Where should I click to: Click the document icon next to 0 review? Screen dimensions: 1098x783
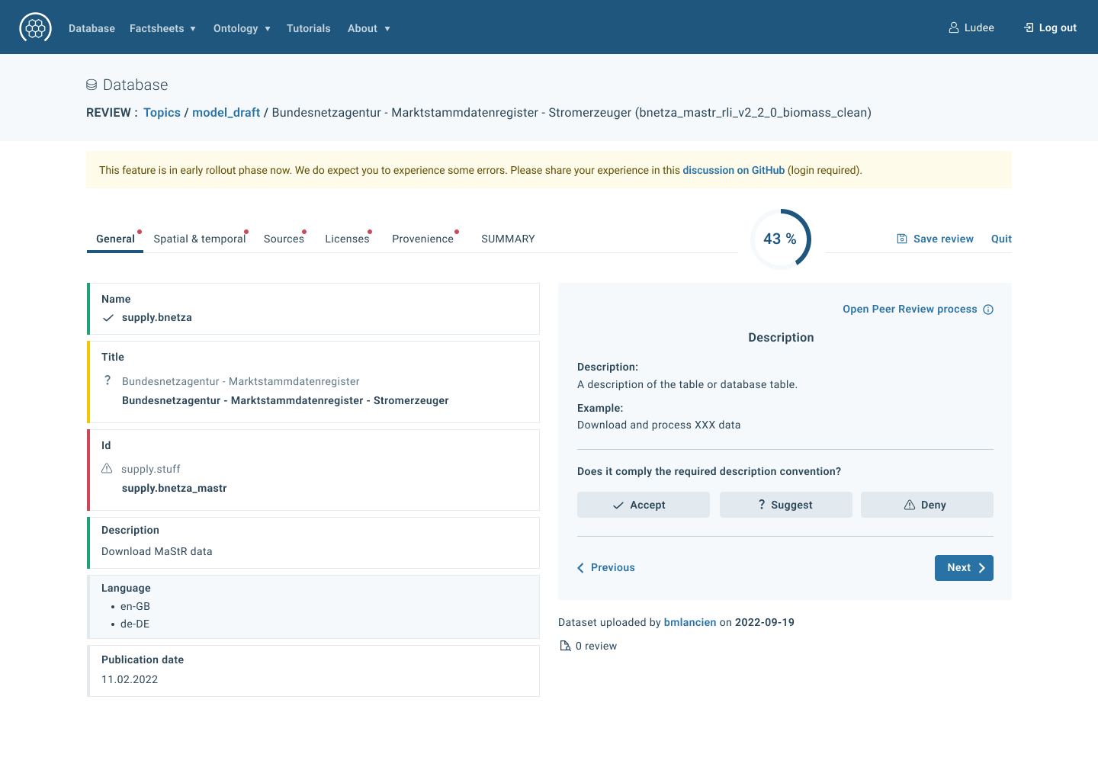point(565,645)
